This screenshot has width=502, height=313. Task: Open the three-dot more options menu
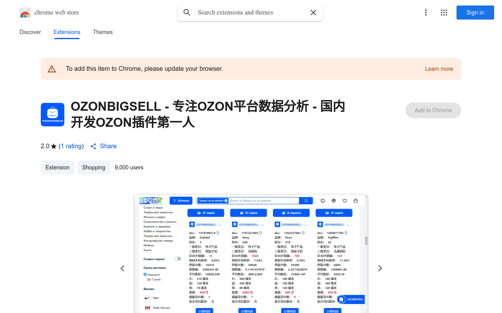click(x=426, y=13)
